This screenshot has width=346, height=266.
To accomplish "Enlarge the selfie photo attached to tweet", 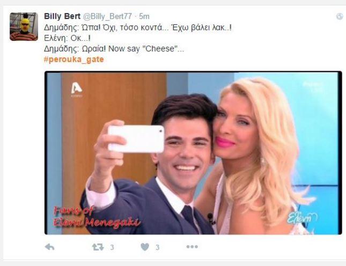I will click(193, 153).
